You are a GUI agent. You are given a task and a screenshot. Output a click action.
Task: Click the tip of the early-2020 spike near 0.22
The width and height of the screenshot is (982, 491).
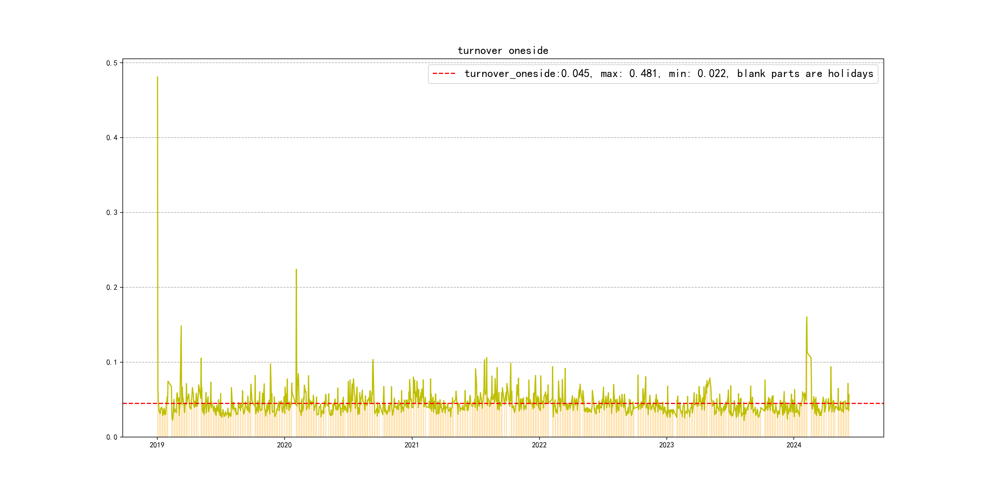pyautogui.click(x=296, y=270)
